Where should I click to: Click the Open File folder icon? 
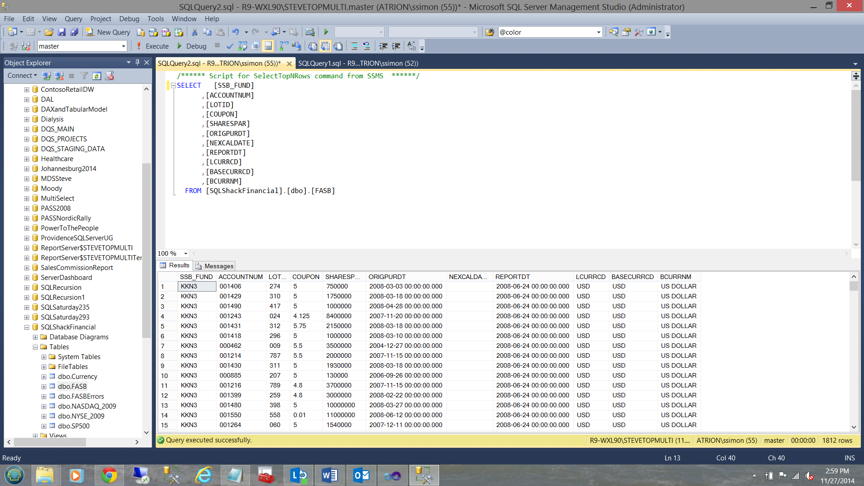pos(49,32)
